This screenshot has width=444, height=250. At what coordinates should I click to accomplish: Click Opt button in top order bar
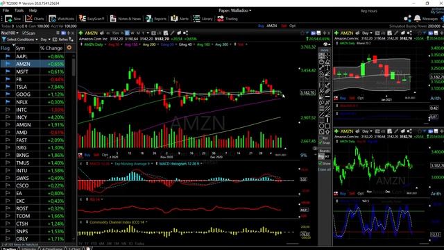click(292, 26)
